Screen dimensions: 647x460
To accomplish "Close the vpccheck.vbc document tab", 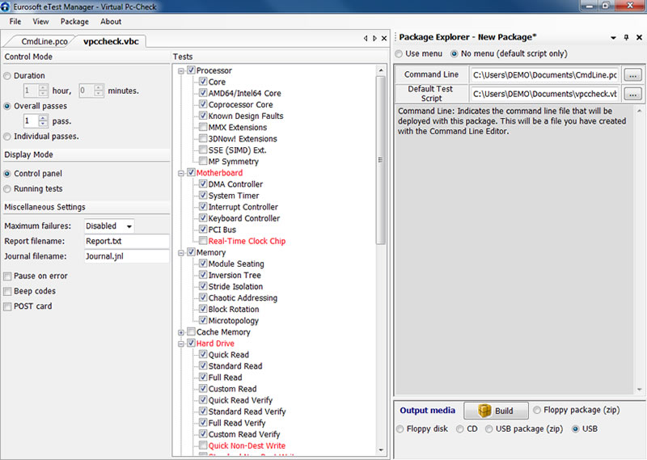I will (x=384, y=38).
